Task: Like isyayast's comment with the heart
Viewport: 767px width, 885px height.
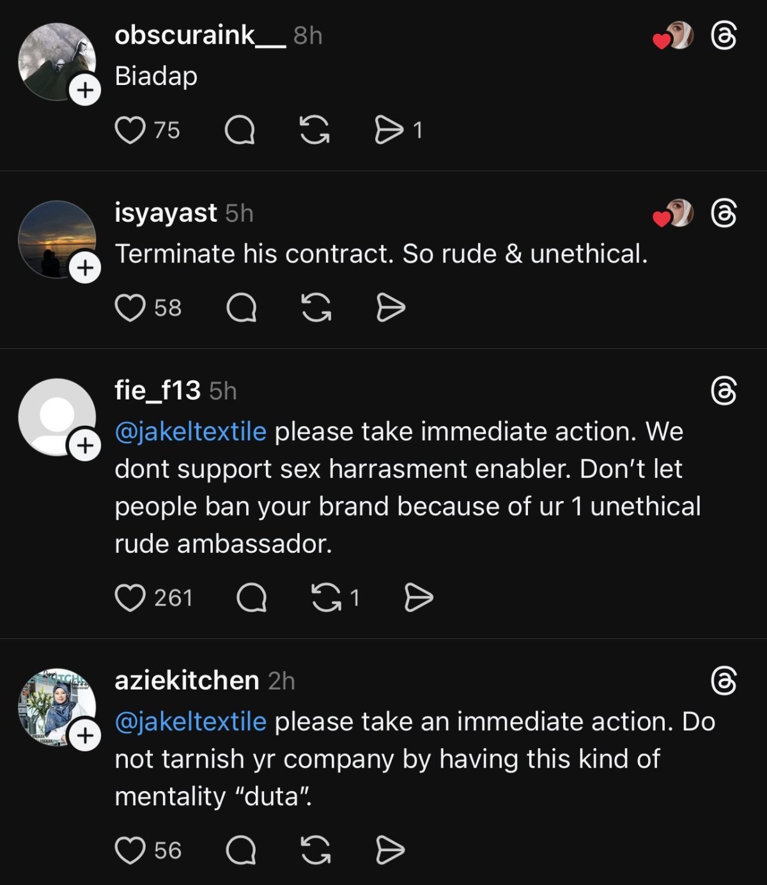Action: coord(130,308)
